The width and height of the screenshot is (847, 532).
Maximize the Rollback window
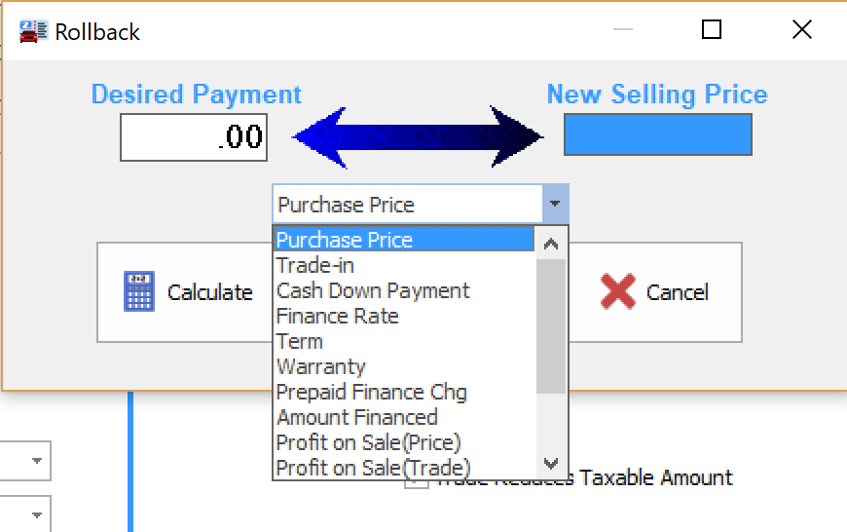click(x=712, y=30)
